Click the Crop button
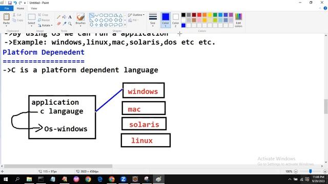Image resolution: width=328 pixels, height=184 pixels. [43, 15]
